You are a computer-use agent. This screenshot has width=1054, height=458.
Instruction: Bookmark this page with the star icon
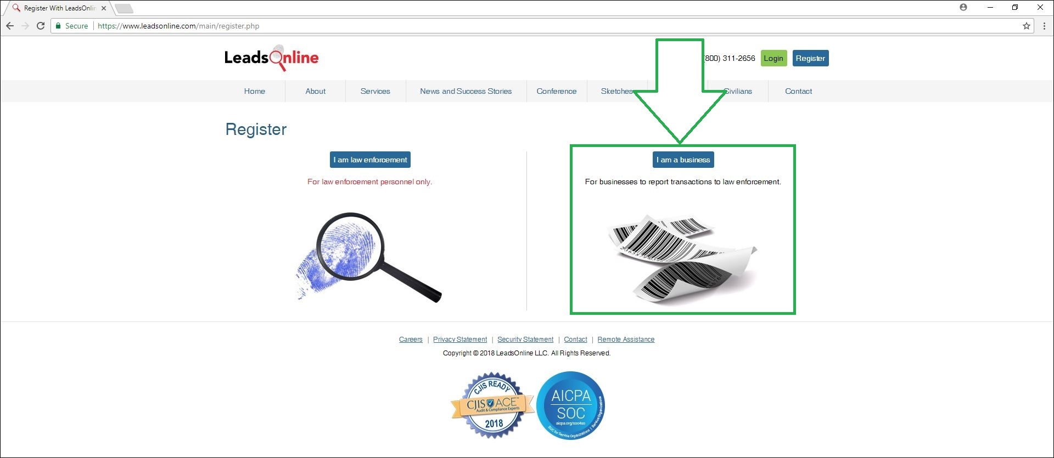pos(1026,26)
